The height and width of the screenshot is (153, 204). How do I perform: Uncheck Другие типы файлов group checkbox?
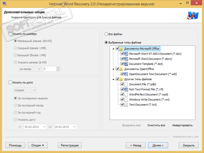pyautogui.click(x=117, y=79)
